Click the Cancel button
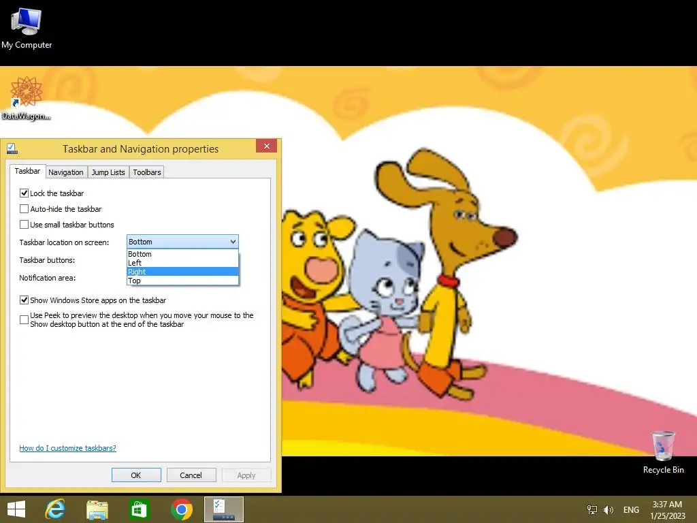 coord(191,475)
